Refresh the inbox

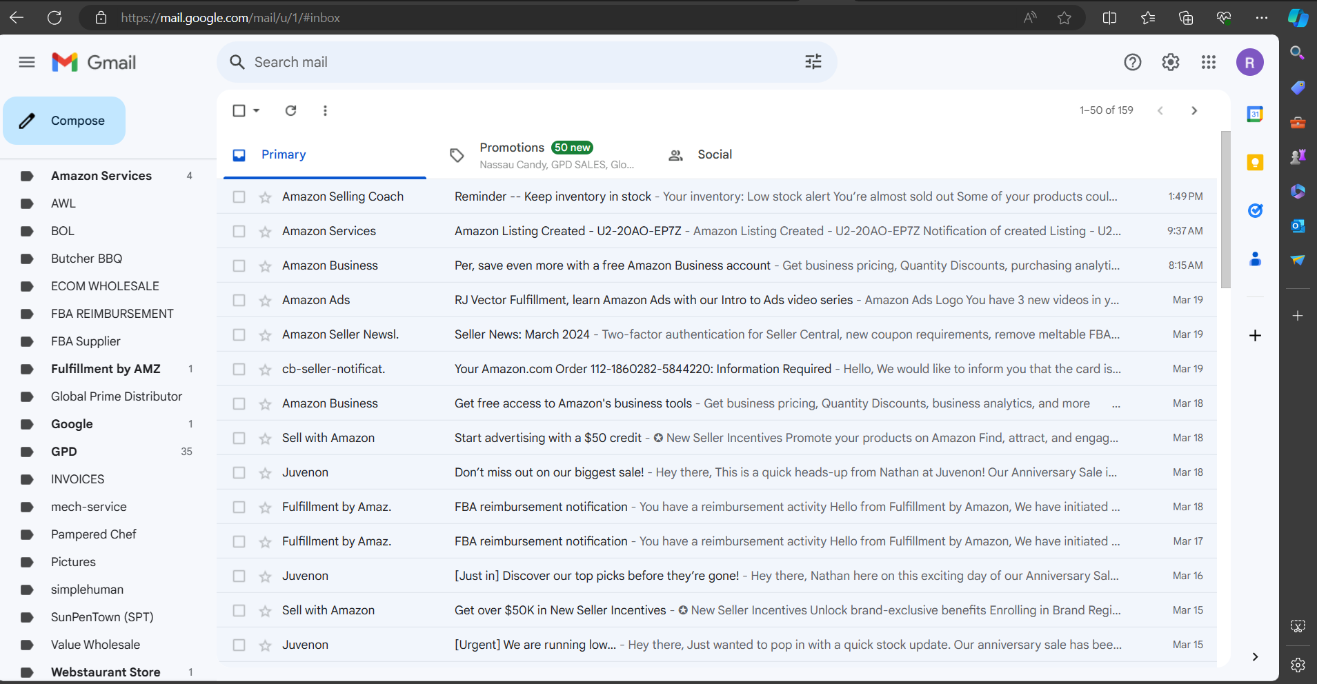pos(291,110)
